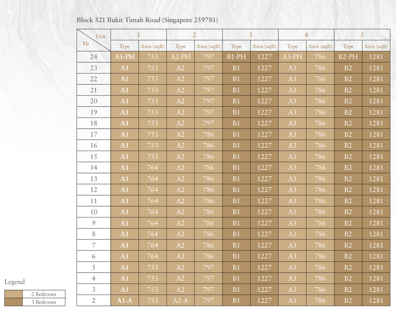This screenshot has width=396, height=313.
Task: Select floor number 4 row label
Action: click(x=94, y=278)
